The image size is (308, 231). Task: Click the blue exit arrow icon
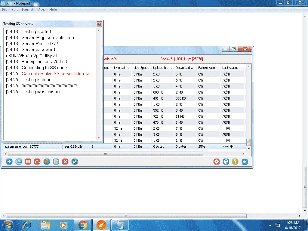[245, 162]
